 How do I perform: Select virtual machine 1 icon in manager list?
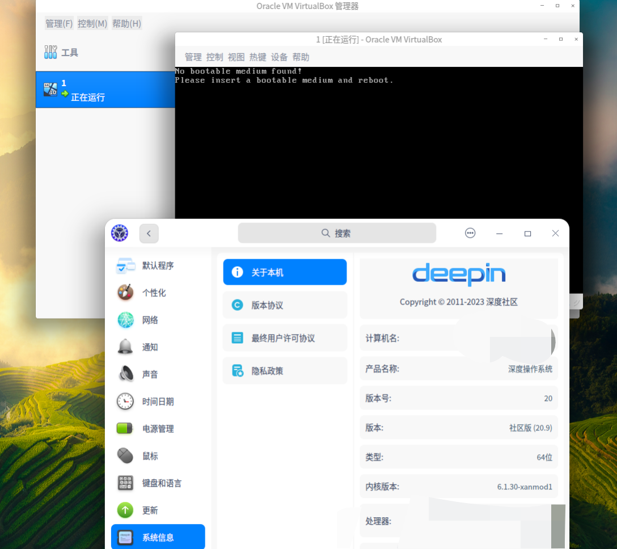[x=50, y=90]
